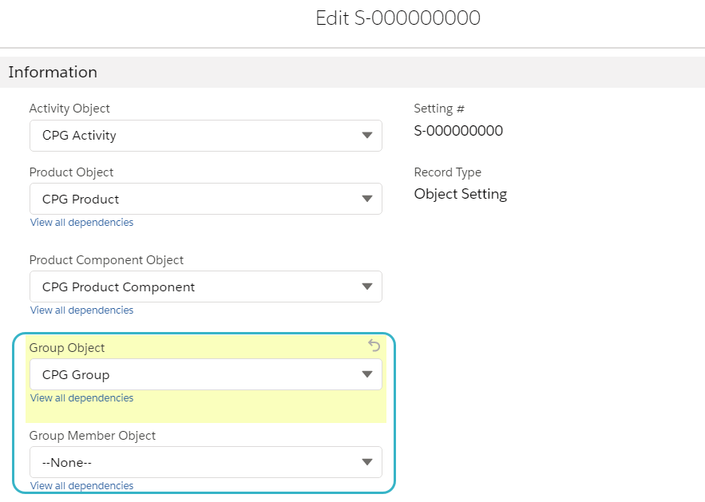Click the Object Setting record type value
705x502 pixels.
click(x=460, y=194)
